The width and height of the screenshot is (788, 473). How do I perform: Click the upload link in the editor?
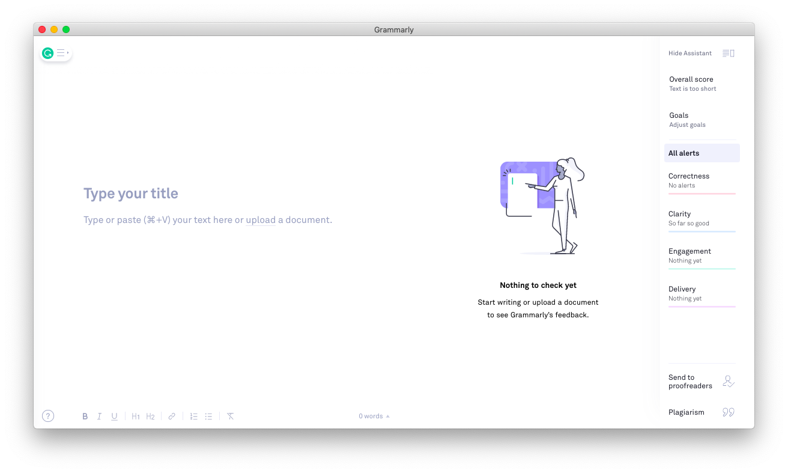261,220
